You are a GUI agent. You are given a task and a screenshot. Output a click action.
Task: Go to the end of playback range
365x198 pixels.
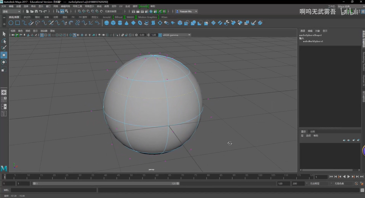coord(362,176)
